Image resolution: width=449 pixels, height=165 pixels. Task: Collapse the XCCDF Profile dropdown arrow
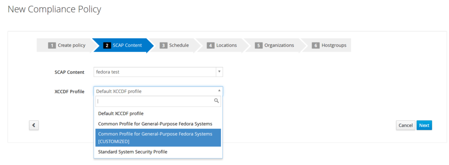(x=219, y=91)
